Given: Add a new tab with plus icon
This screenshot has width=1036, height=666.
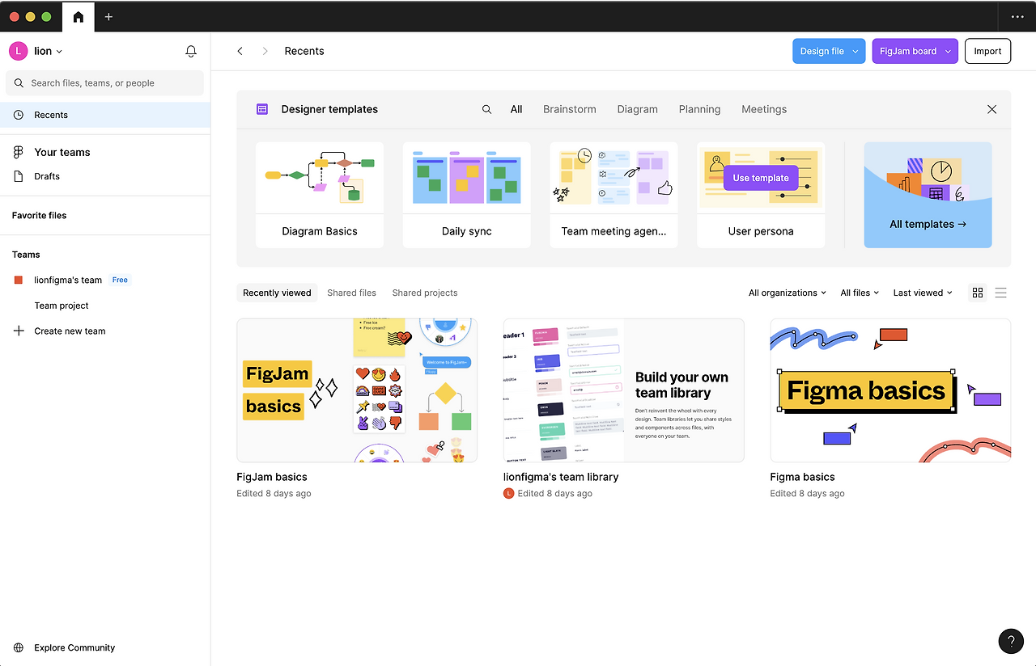Looking at the screenshot, I should [108, 16].
